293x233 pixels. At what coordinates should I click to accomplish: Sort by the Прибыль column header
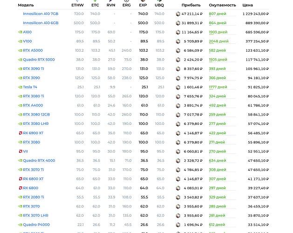[x=191, y=5]
